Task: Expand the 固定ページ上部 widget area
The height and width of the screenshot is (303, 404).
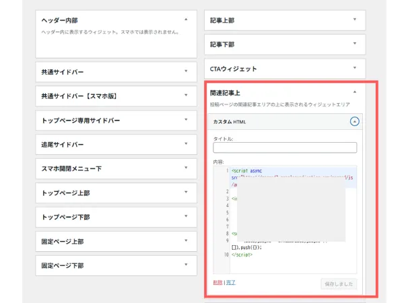Action: (185, 241)
